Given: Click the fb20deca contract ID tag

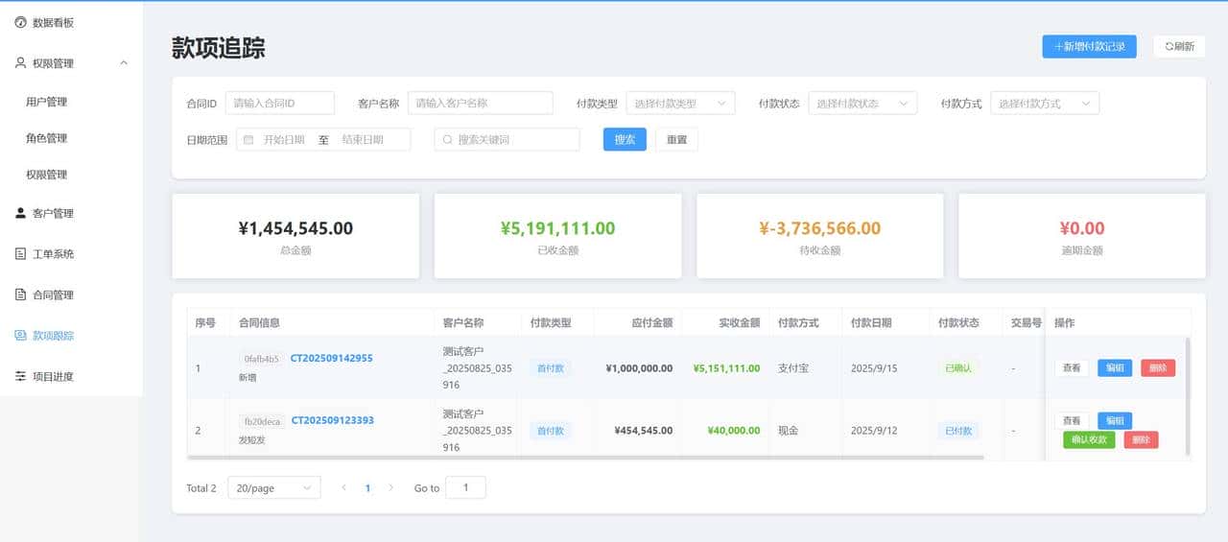Looking at the screenshot, I should [262, 421].
